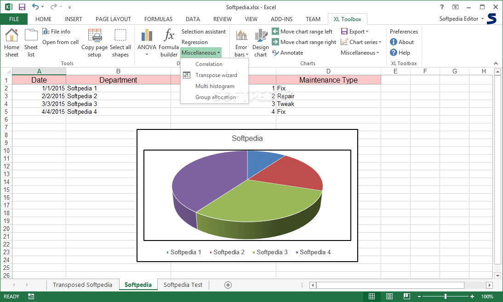Click the Annotate chart tool
The image size is (503, 302).
[x=287, y=52]
